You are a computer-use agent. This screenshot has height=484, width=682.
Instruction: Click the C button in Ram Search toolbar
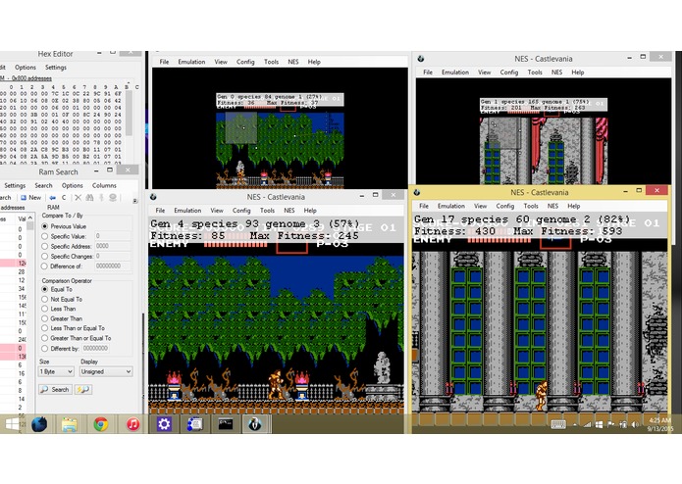pyautogui.click(x=64, y=198)
